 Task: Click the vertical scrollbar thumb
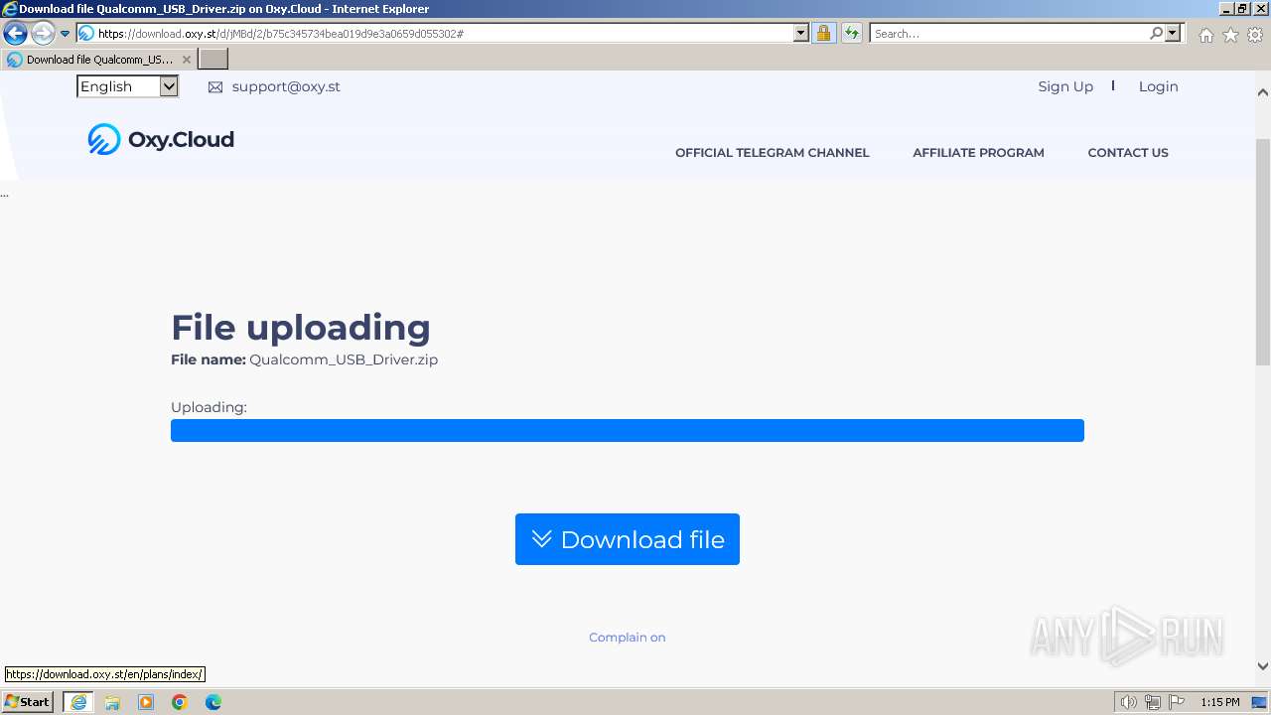1263,252
